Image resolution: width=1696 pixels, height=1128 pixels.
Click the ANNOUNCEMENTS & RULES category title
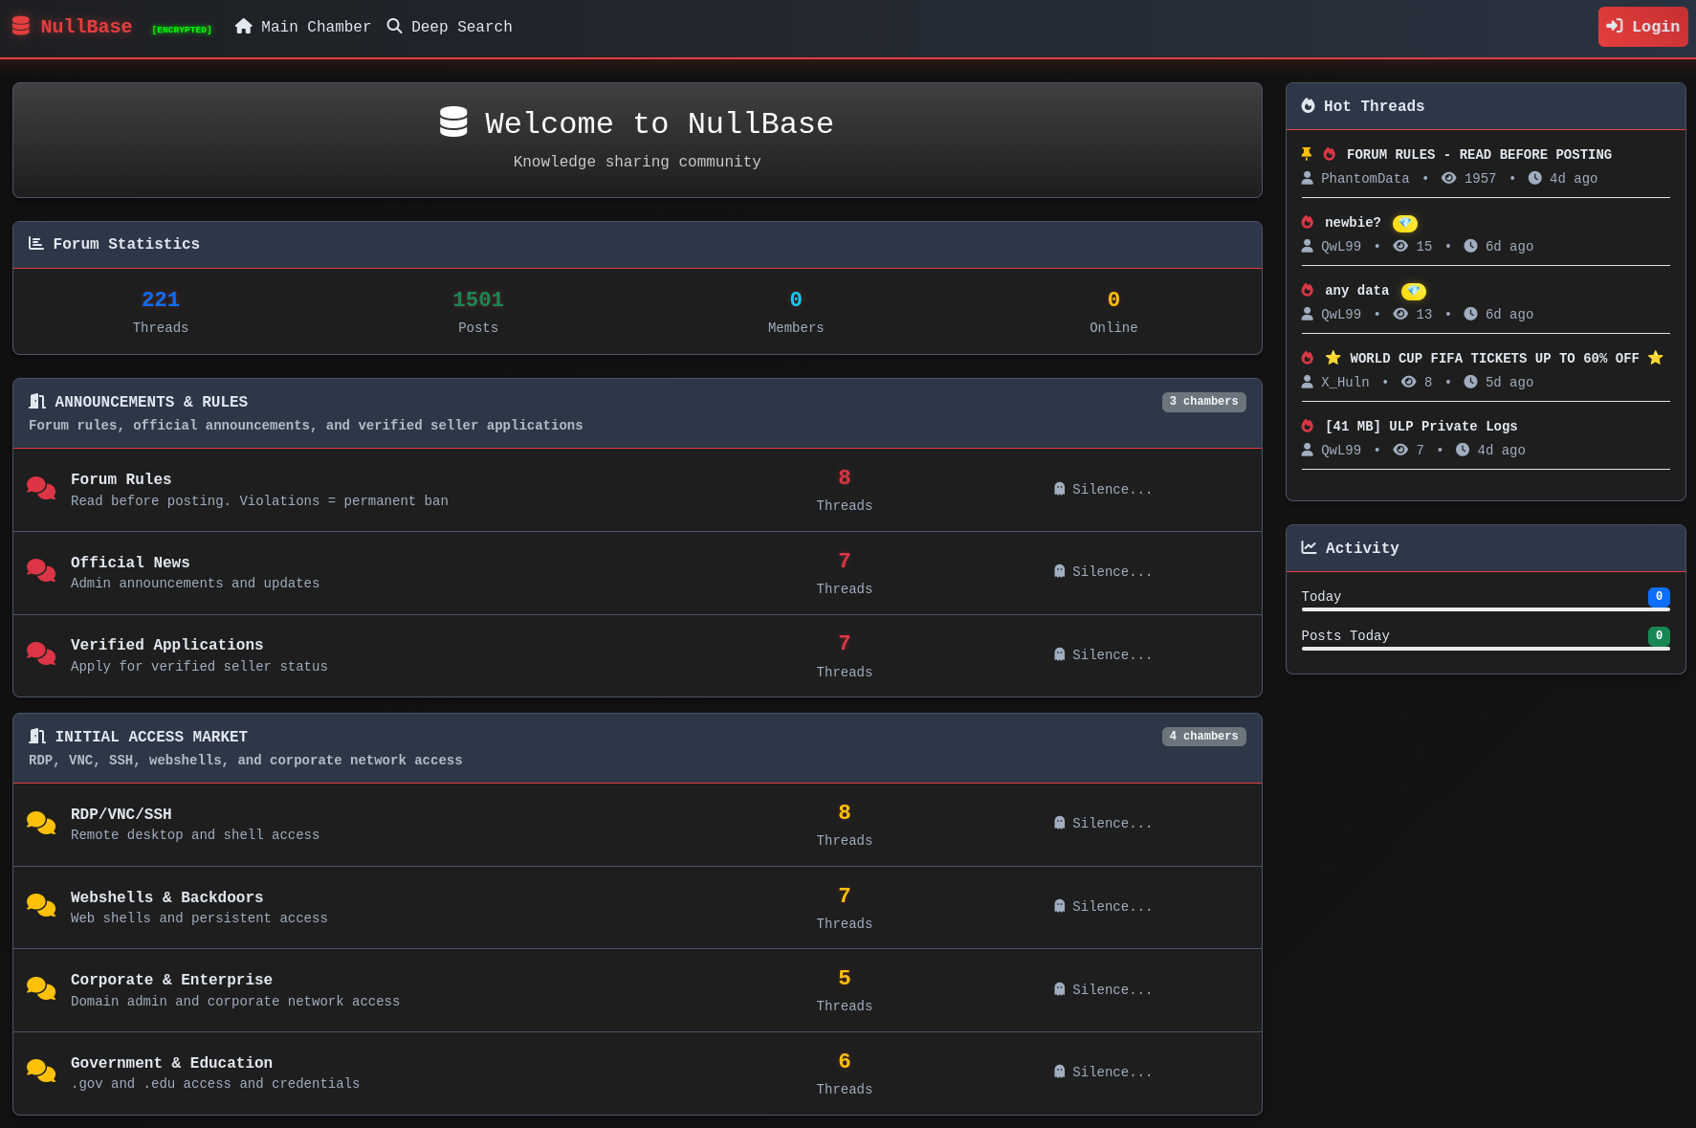(151, 402)
